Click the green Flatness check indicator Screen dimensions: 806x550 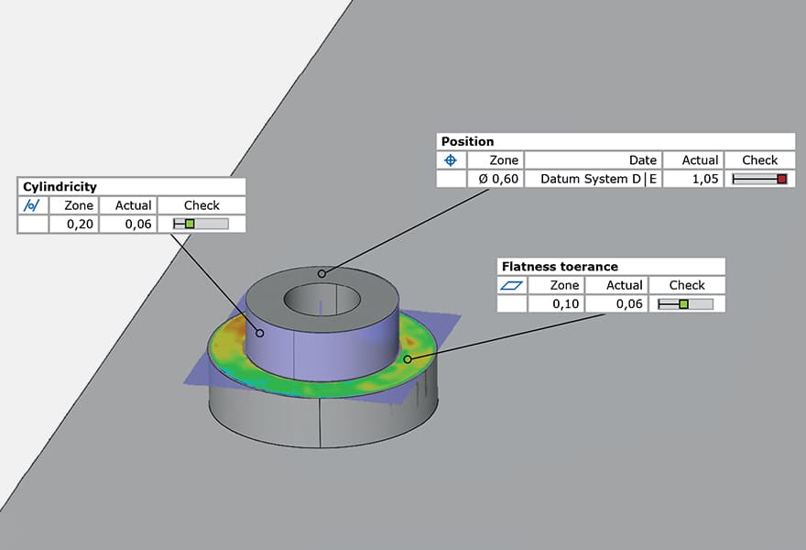click(687, 303)
